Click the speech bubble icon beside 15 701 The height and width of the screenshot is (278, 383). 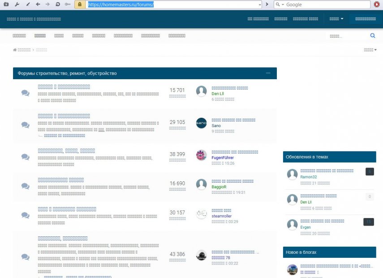[26, 93]
